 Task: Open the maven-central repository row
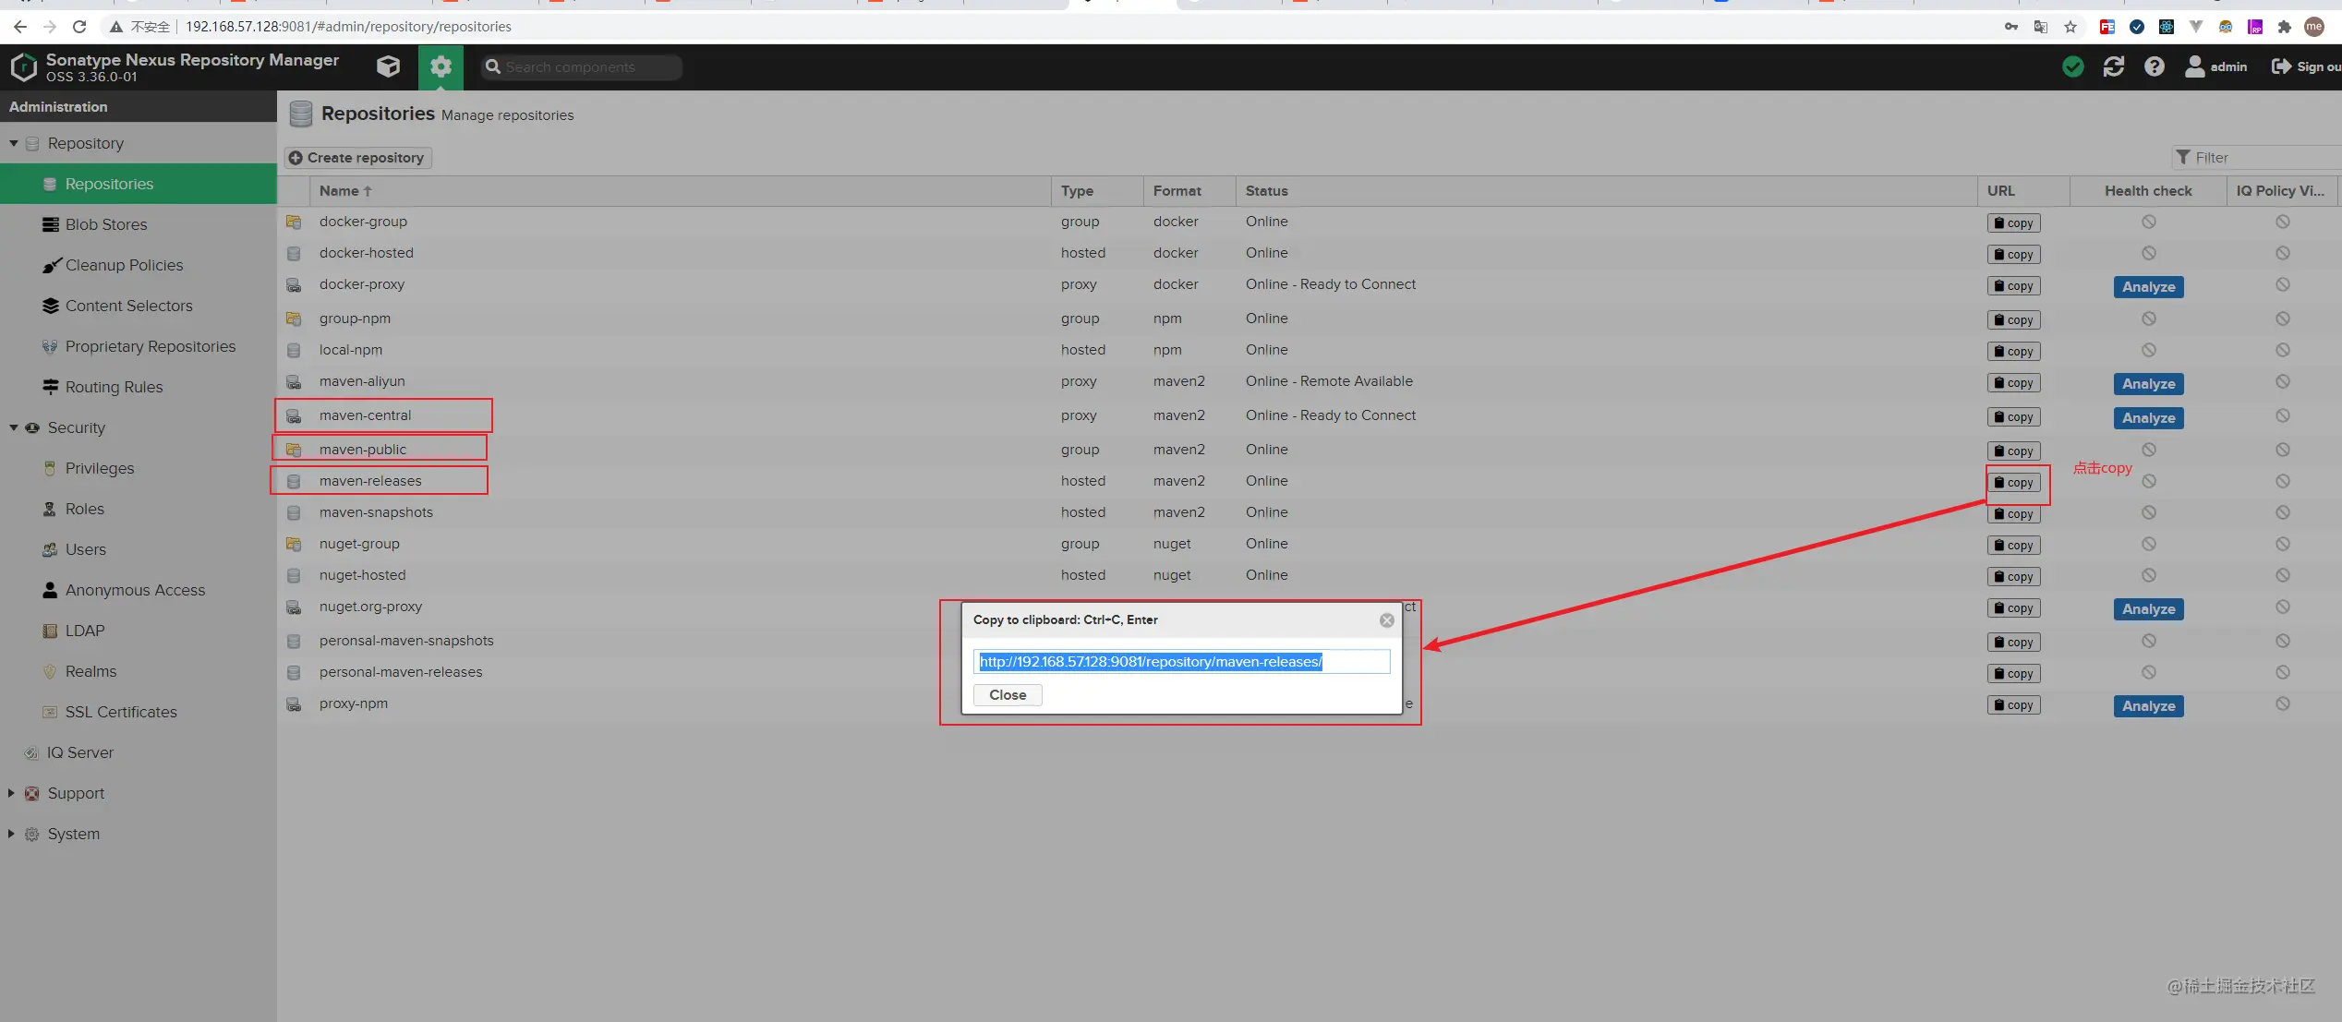pyautogui.click(x=1310, y=415)
